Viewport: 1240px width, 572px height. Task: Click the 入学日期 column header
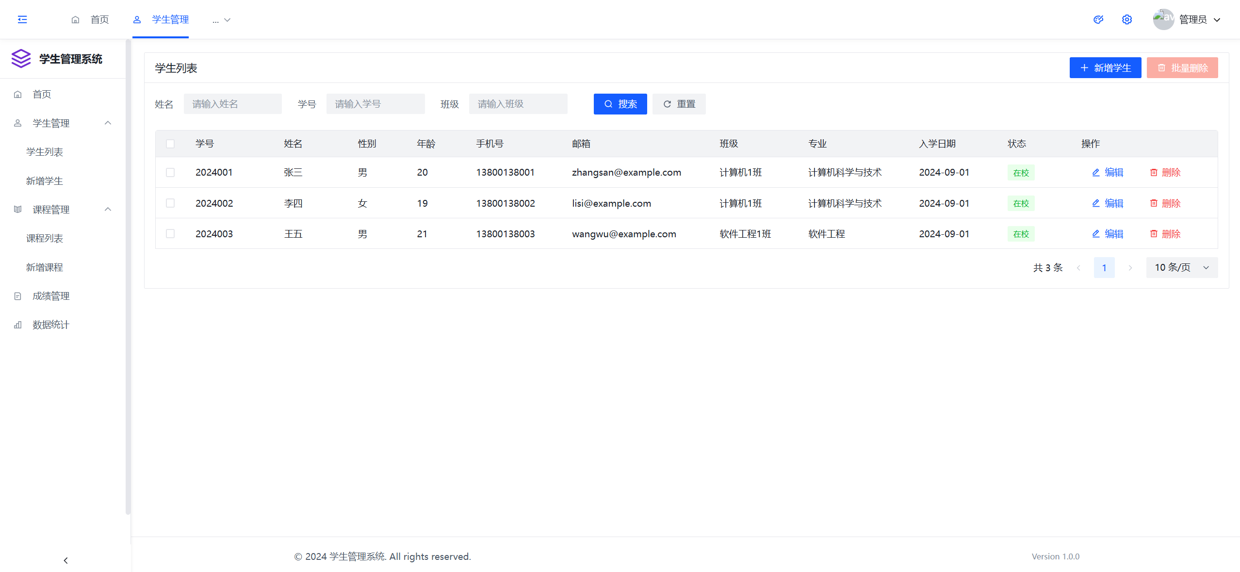click(x=937, y=144)
